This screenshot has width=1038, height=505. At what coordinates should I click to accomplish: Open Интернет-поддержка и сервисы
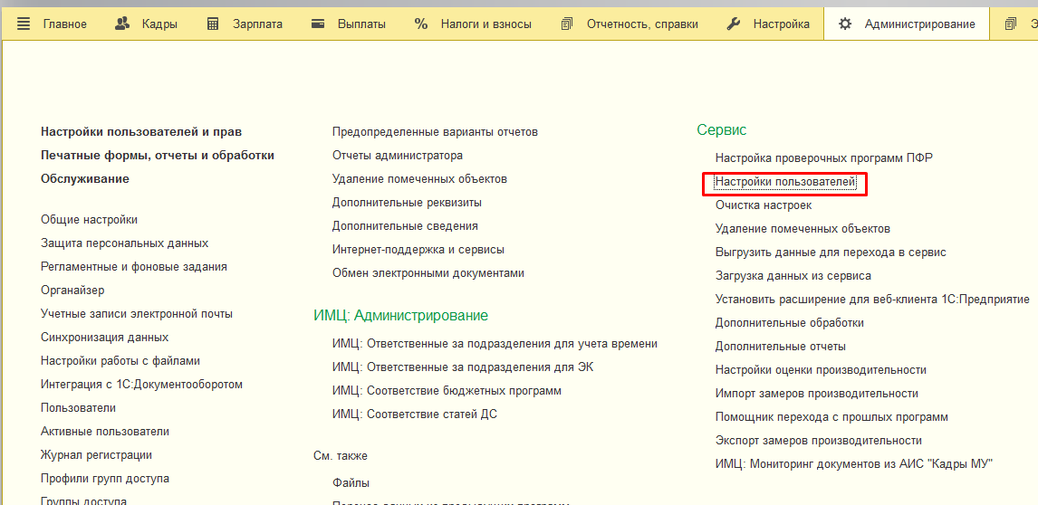(x=418, y=250)
